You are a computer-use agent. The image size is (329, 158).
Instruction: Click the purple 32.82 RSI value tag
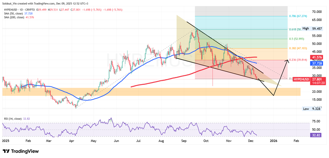pos(316,135)
